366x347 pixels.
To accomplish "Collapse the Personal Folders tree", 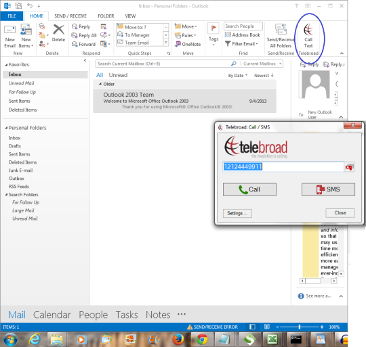I will pyautogui.click(x=6, y=128).
